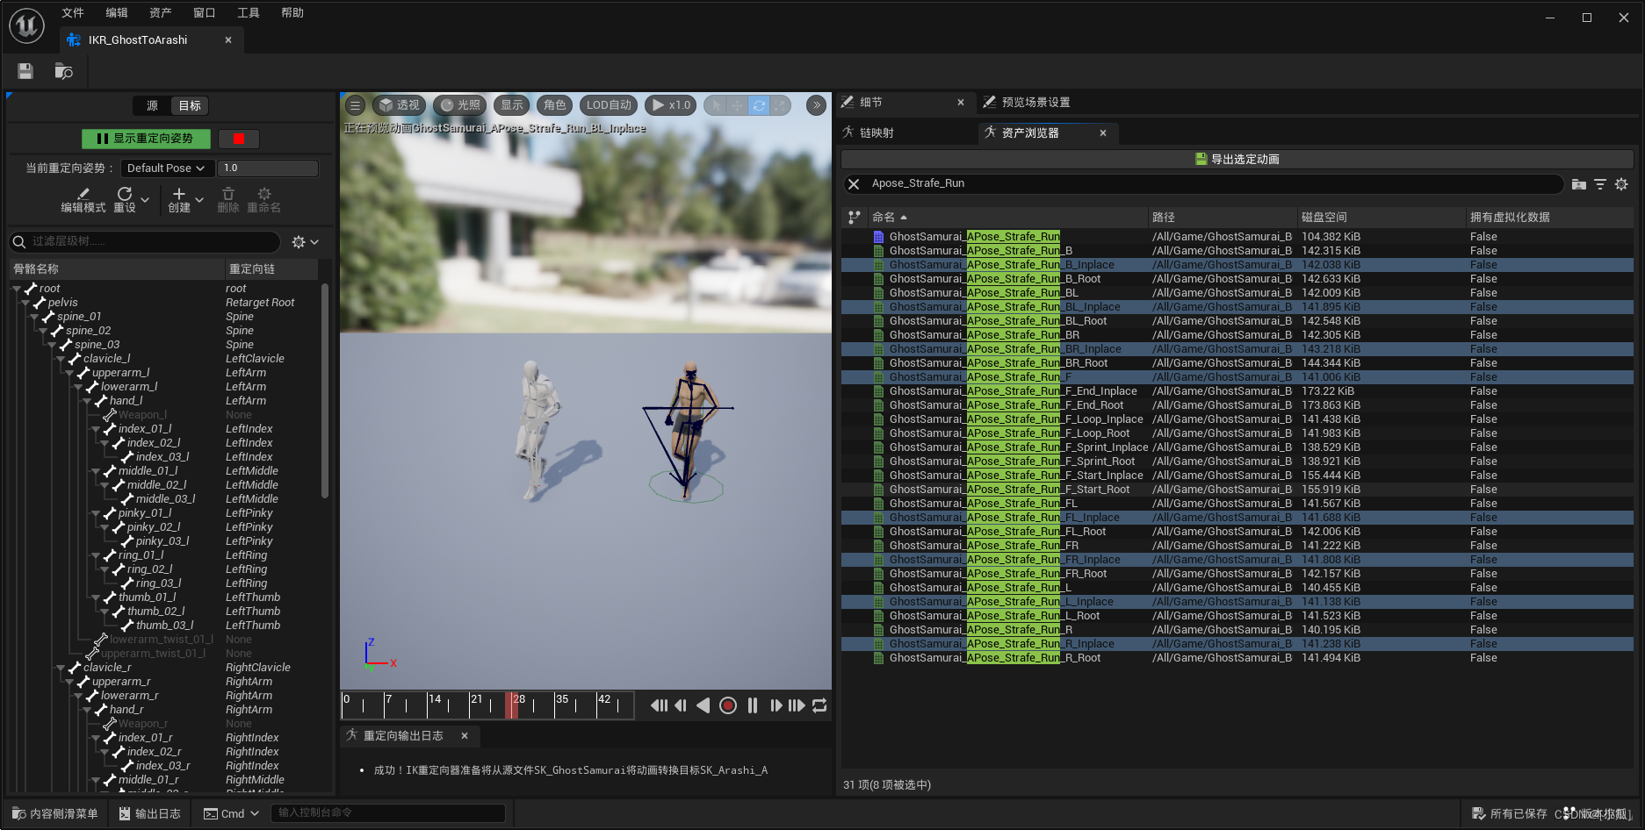Collapse clavicle_l bone expander
Screen dimensions: 1645x830
click(x=61, y=359)
